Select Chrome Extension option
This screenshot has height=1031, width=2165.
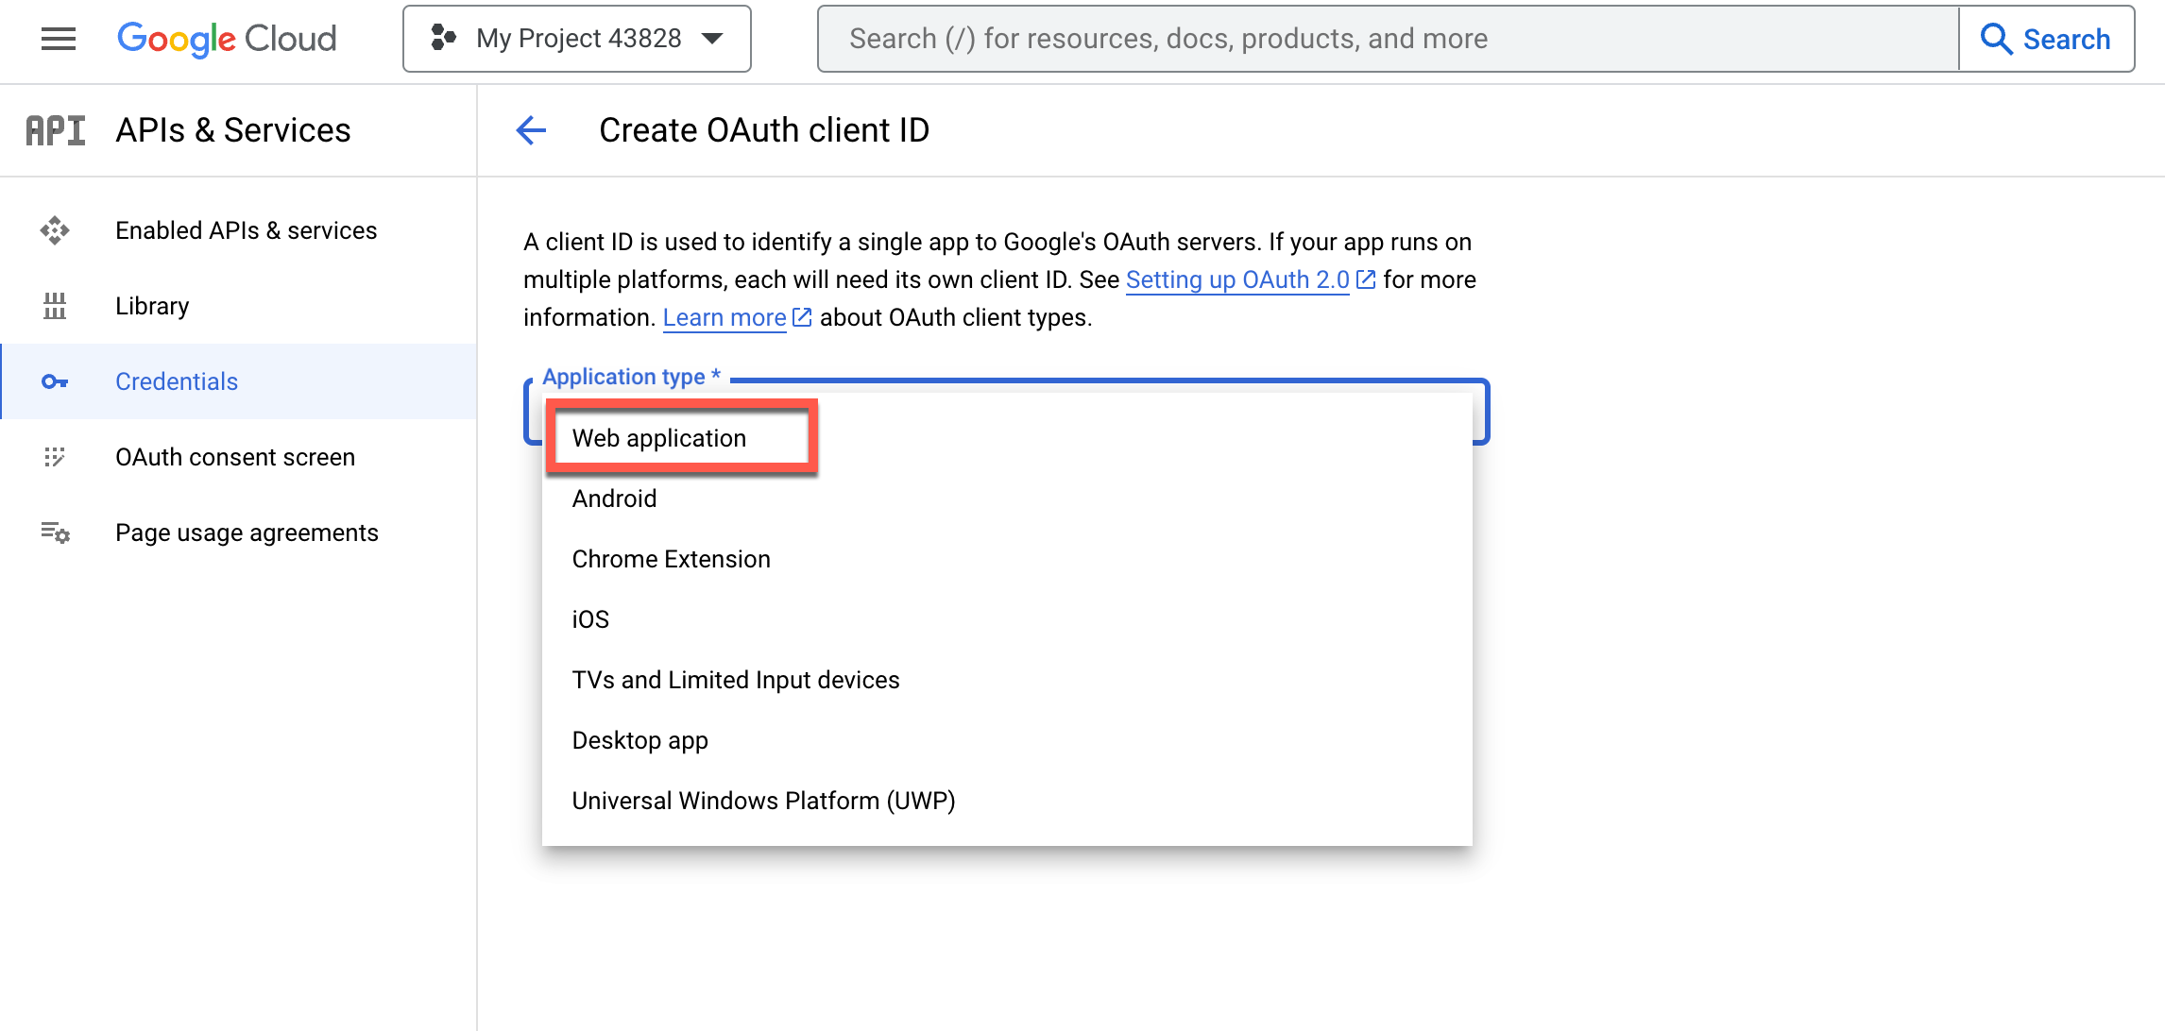coord(1007,559)
